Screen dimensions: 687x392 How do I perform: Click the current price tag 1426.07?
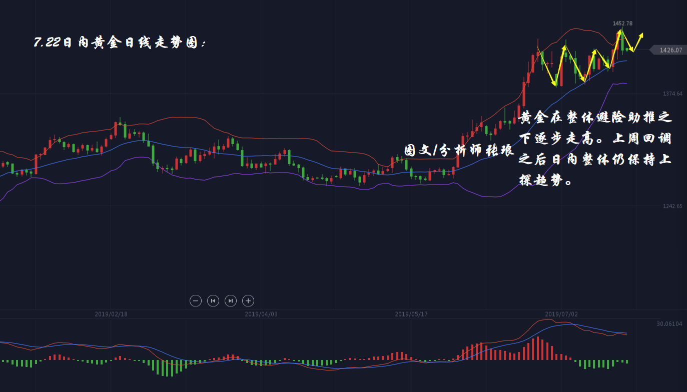[668, 50]
